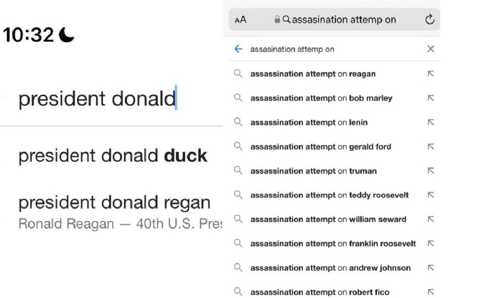The image size is (496, 298).
Task: Tap the AA reader text size button
Action: (240, 20)
